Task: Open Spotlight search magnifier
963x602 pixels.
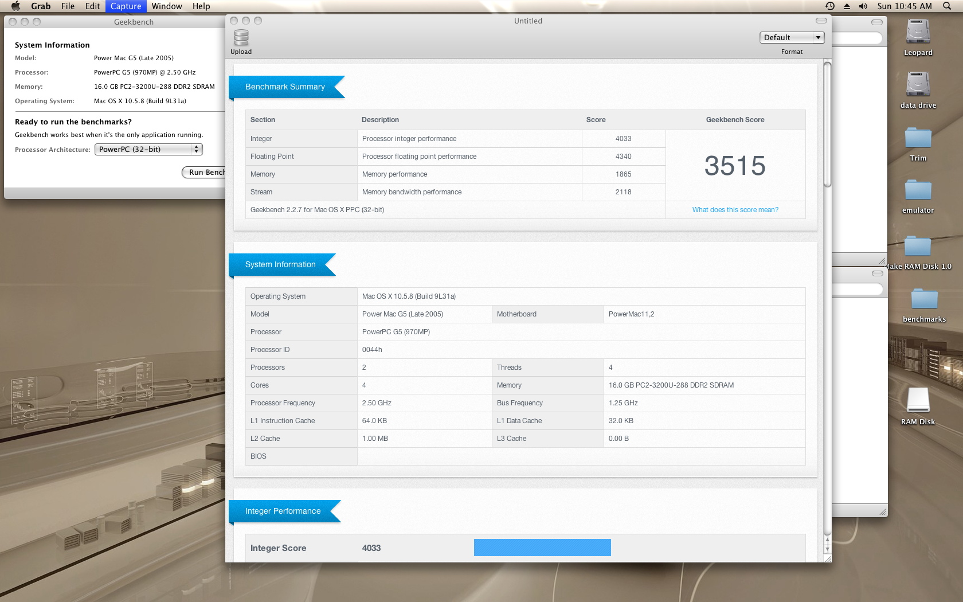Action: tap(946, 6)
